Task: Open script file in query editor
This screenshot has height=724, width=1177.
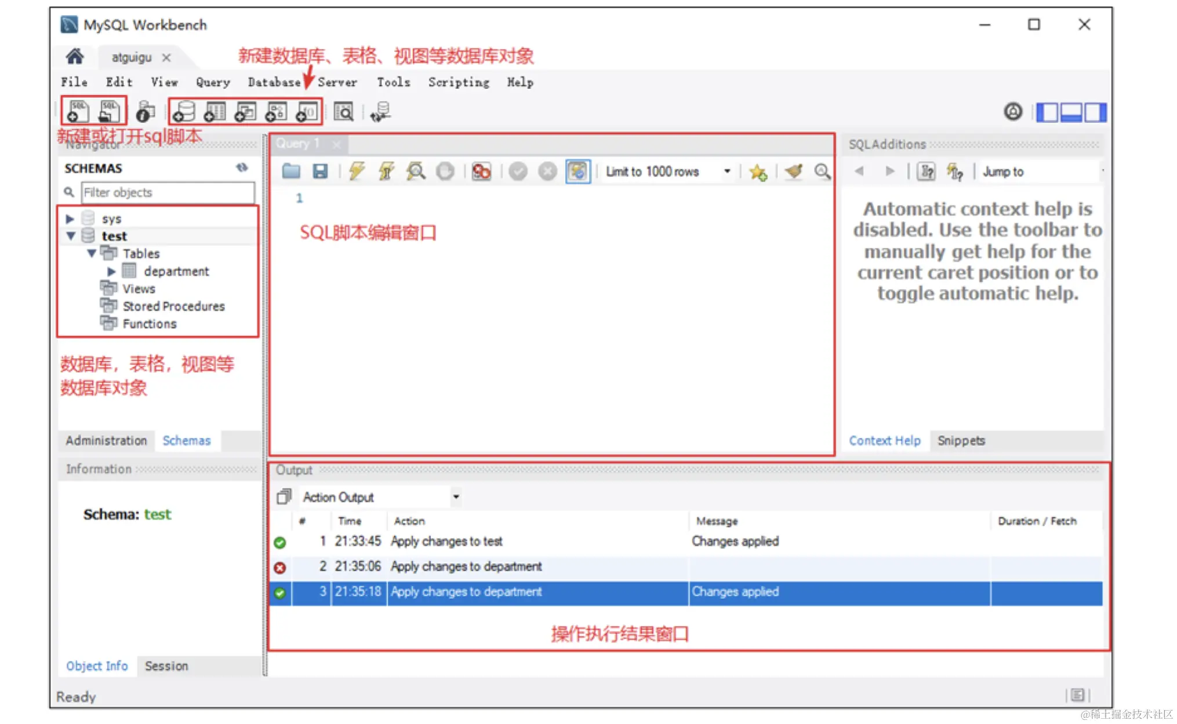Action: [x=291, y=171]
